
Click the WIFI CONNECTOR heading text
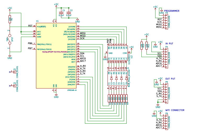(175, 110)
